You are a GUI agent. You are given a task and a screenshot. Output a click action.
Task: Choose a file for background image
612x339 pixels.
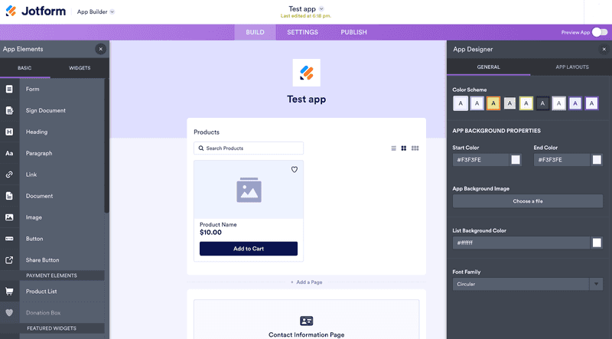[x=528, y=201]
